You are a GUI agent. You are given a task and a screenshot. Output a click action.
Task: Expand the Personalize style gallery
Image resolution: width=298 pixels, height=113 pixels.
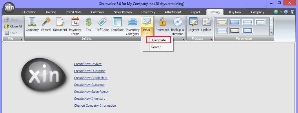[271, 33]
